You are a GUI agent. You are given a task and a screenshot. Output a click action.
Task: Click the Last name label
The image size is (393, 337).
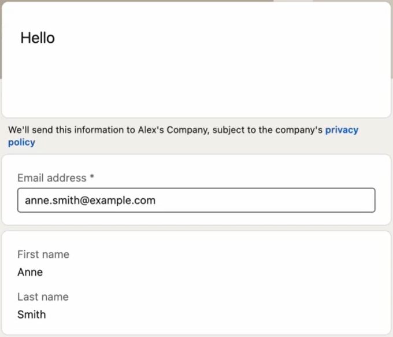click(x=43, y=297)
